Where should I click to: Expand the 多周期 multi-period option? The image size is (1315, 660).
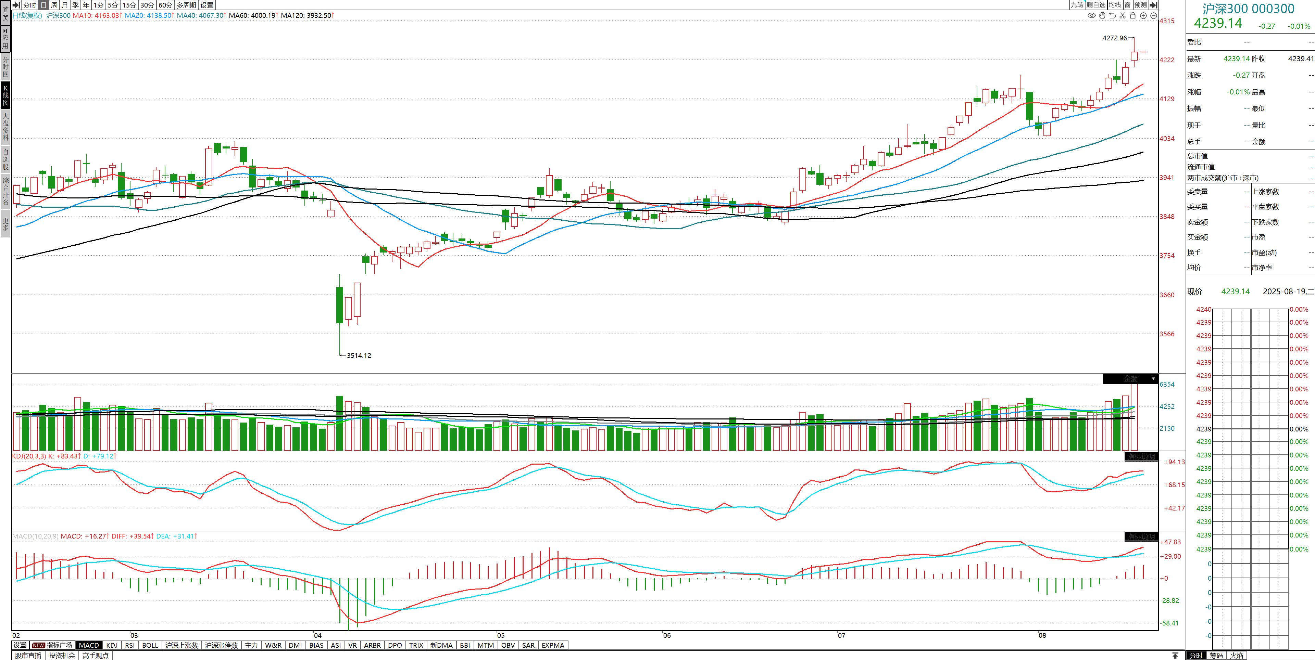186,4
